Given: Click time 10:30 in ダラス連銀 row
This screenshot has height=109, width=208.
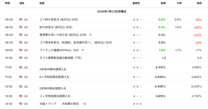Looking at the screenshot, I should 9,58.
